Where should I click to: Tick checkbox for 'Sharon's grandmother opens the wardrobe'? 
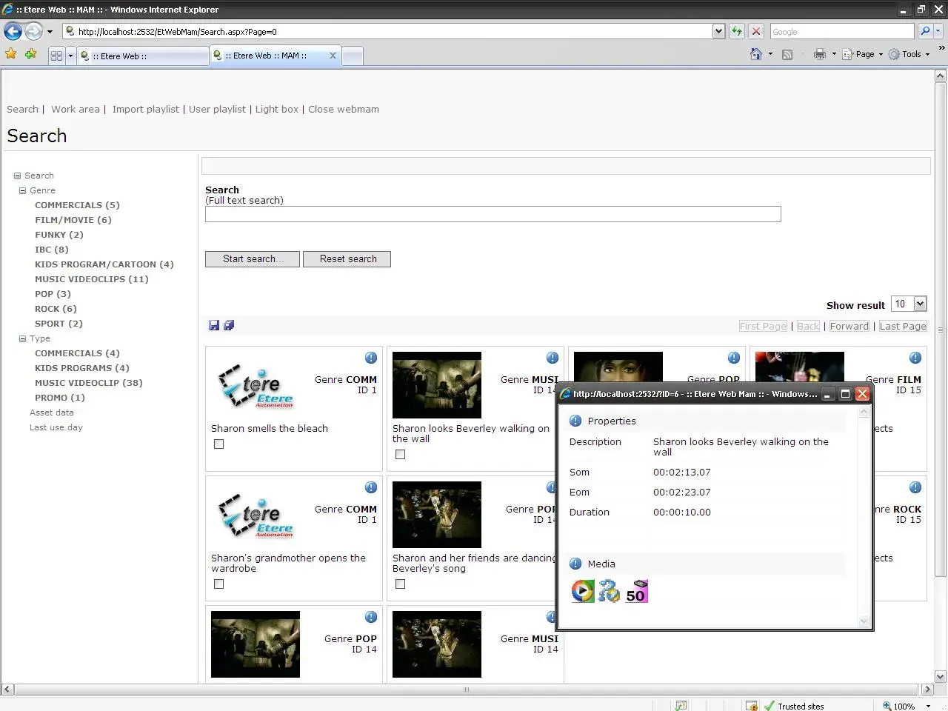(x=218, y=584)
